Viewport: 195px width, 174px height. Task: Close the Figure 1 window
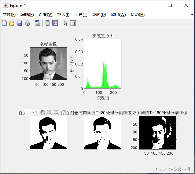186,5
